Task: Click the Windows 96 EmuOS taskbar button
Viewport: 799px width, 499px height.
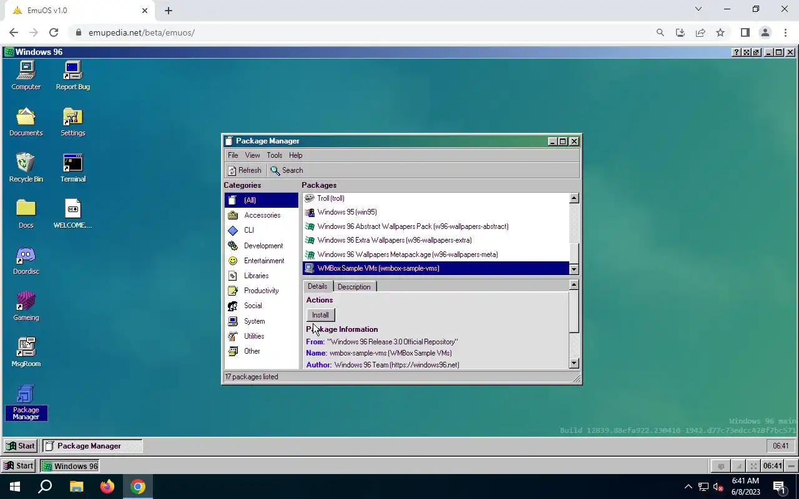Action: pos(69,466)
